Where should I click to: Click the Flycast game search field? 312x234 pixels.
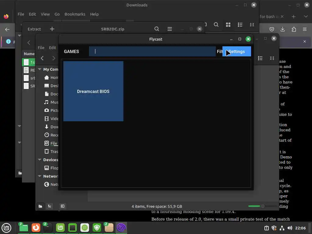coord(152,51)
